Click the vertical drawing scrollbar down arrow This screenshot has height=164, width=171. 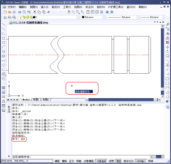tap(162, 96)
